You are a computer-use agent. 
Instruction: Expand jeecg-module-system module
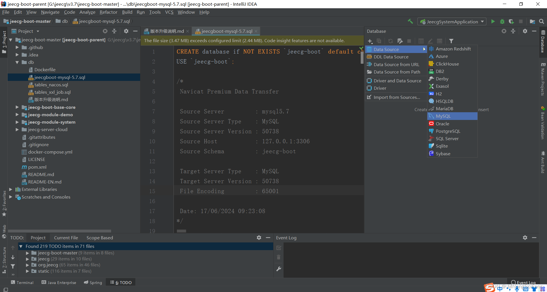click(x=17, y=122)
